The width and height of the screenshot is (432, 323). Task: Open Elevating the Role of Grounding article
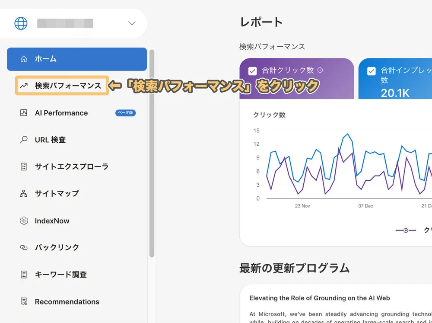pyautogui.click(x=319, y=298)
